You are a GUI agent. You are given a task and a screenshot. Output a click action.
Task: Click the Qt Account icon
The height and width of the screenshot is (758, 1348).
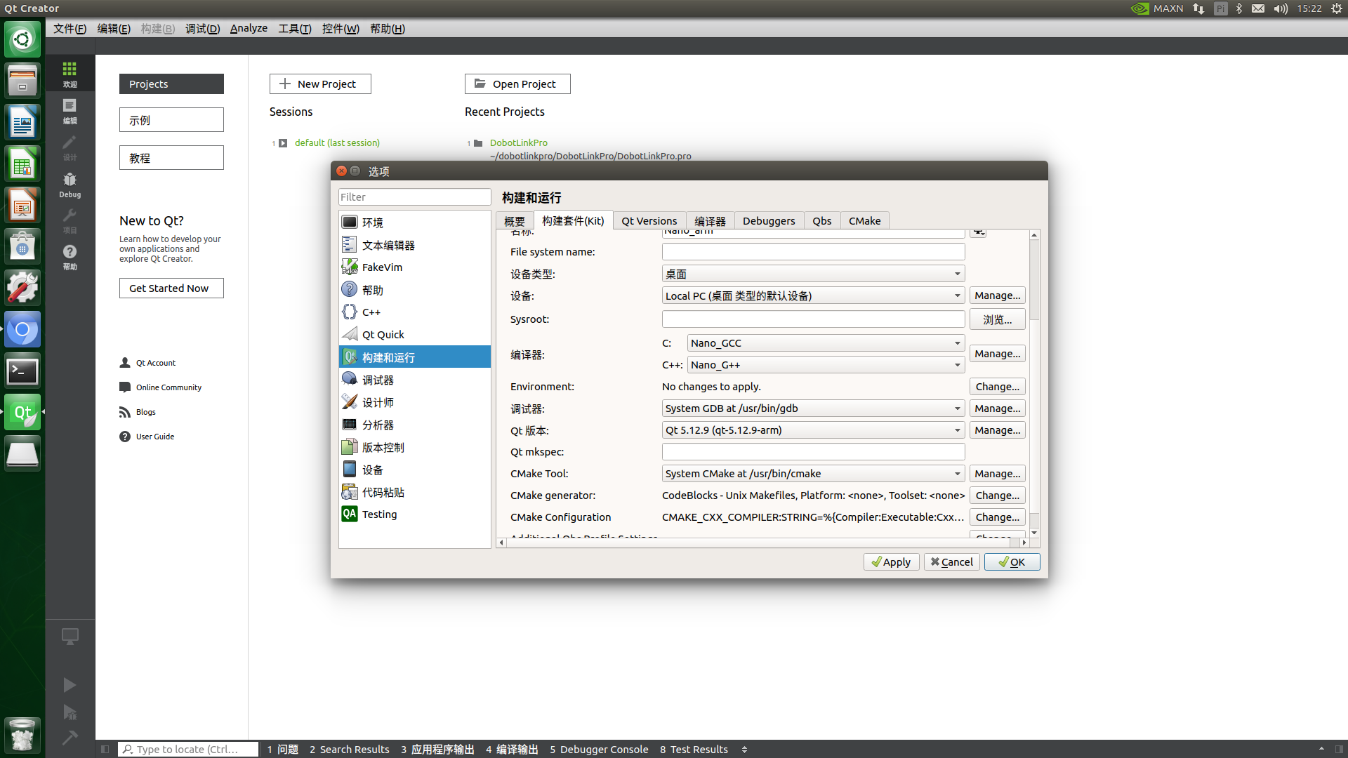[125, 363]
